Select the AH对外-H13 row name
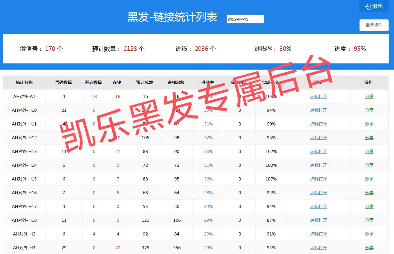The image size is (394, 254). click(x=24, y=152)
